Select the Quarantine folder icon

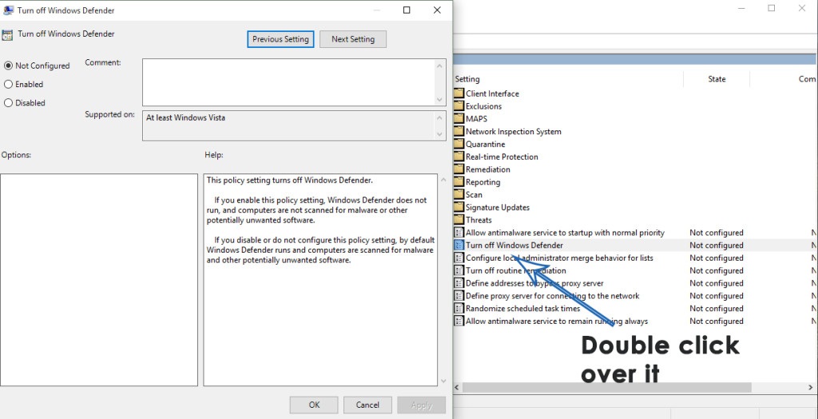coord(459,144)
